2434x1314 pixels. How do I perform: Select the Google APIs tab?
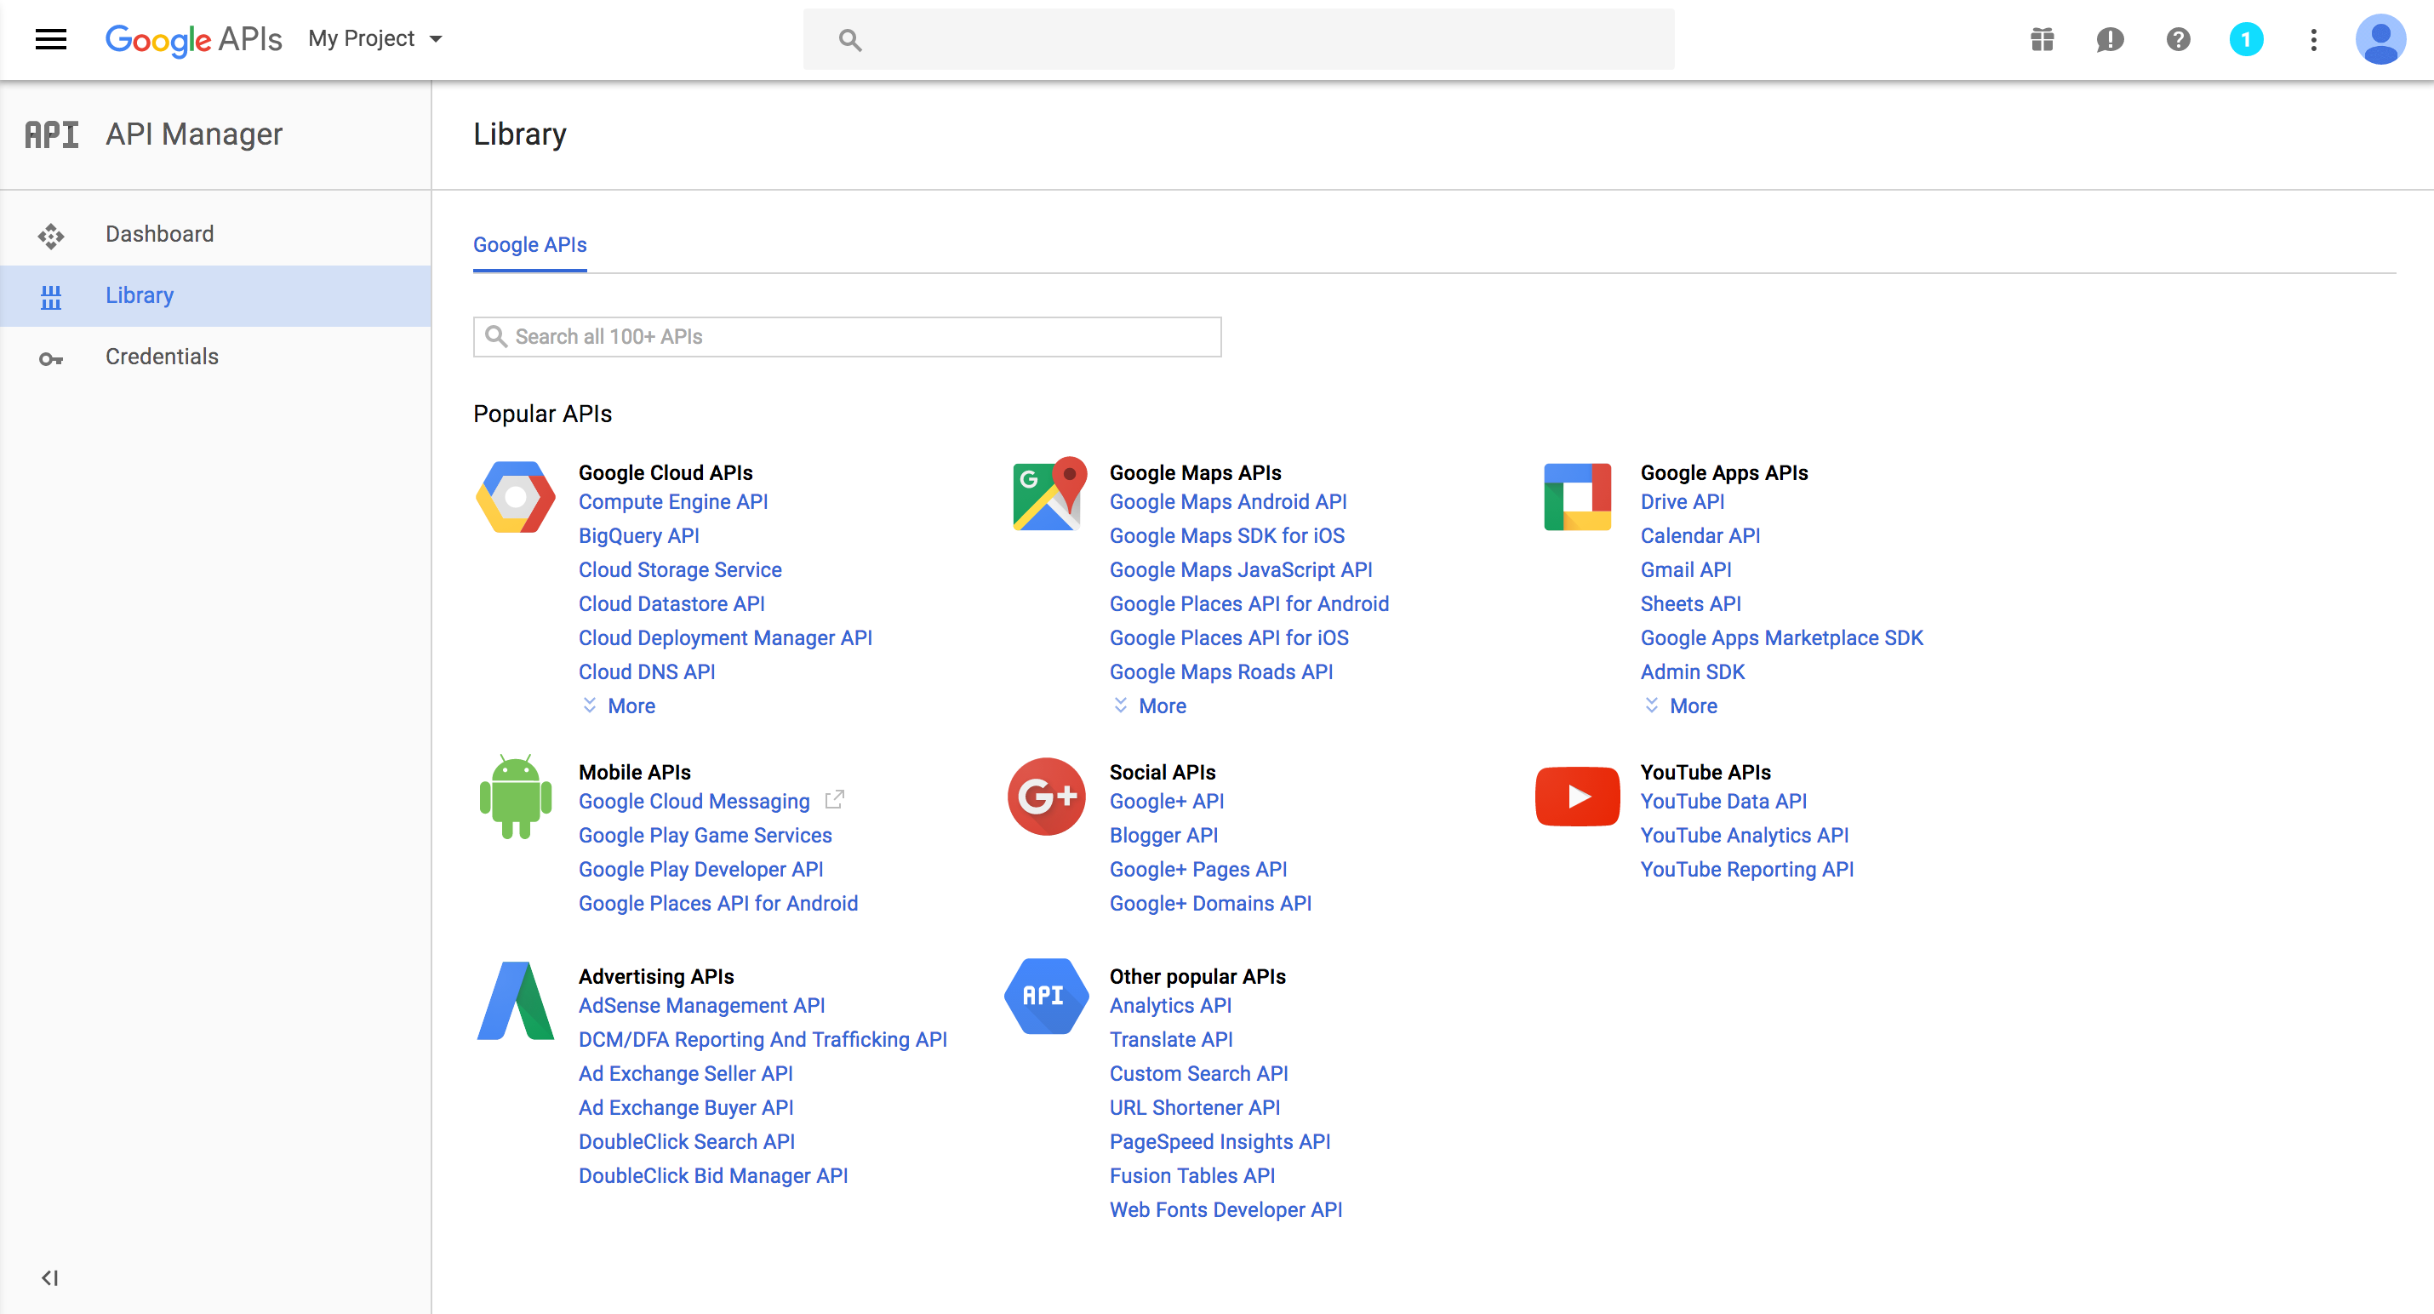[530, 244]
